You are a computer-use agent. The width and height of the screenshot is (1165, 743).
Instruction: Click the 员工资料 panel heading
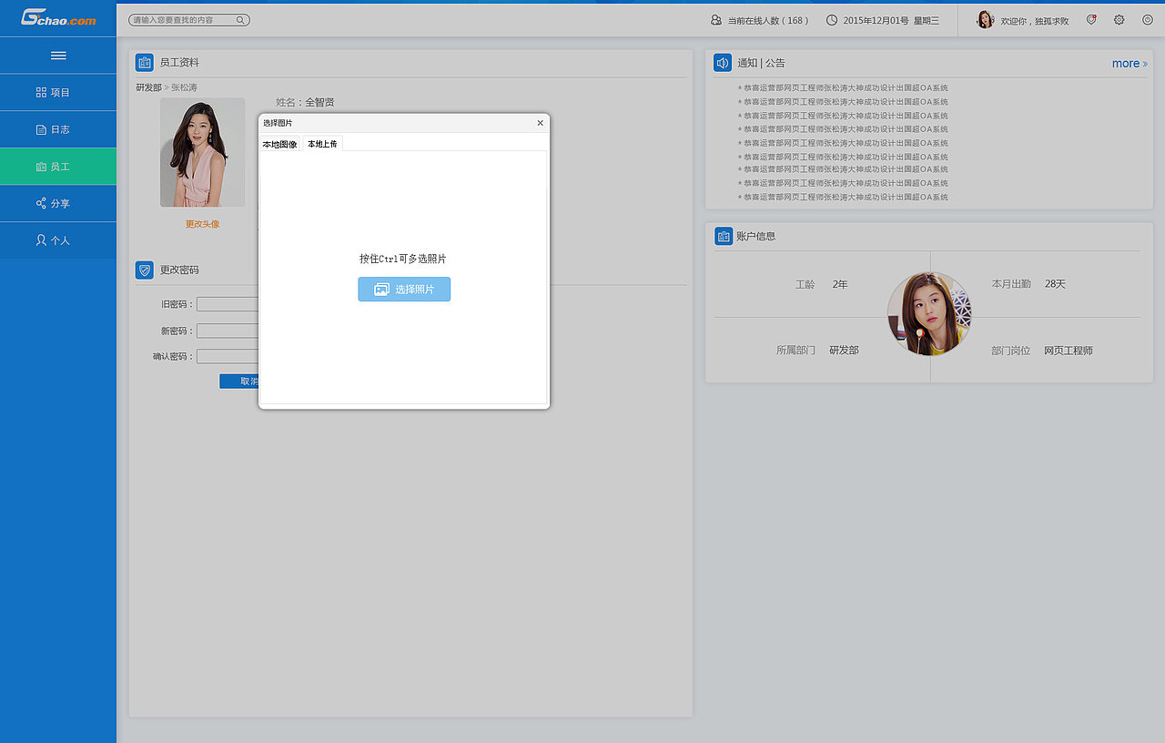click(179, 63)
